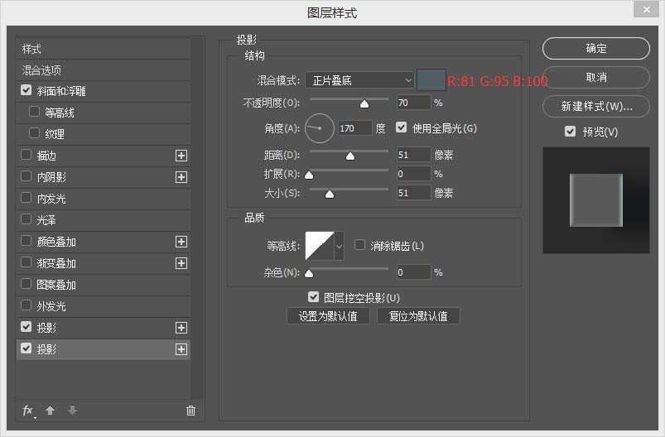
Task: Click the angle dial for shadow direction
Action: [x=320, y=128]
